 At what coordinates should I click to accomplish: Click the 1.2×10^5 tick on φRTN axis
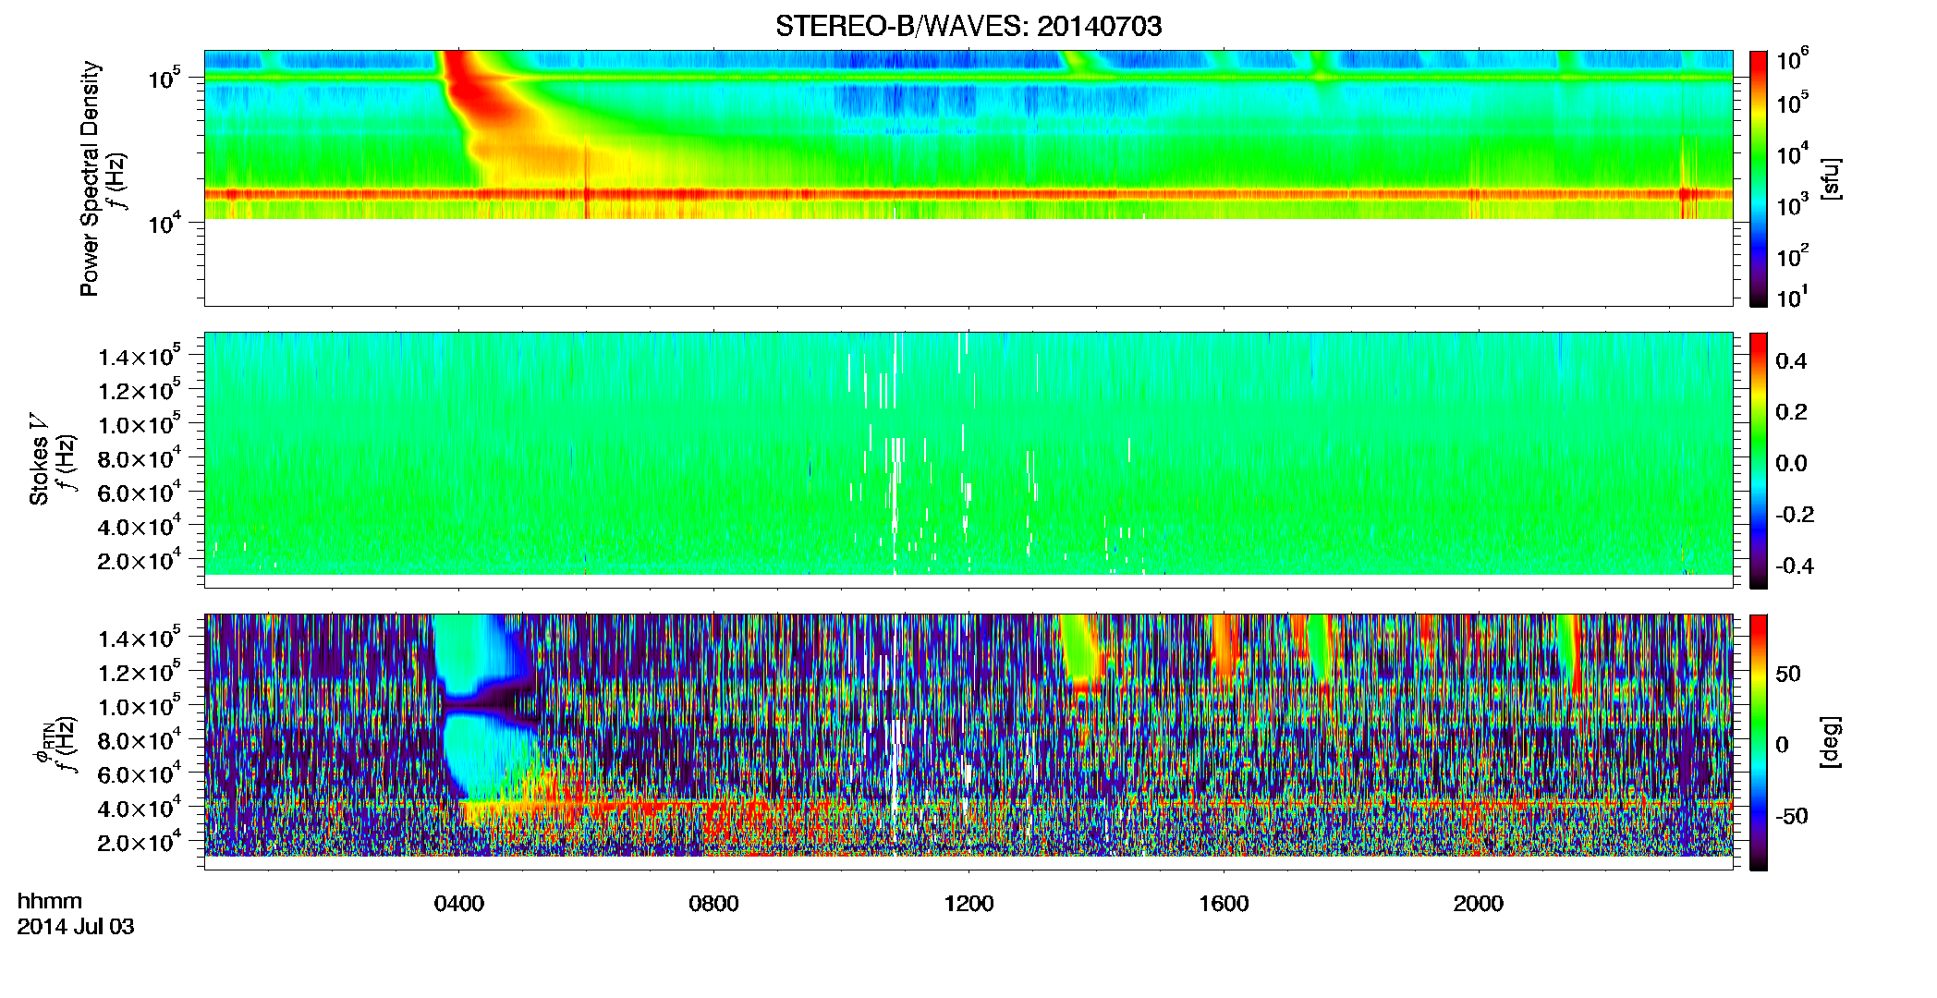139,673
